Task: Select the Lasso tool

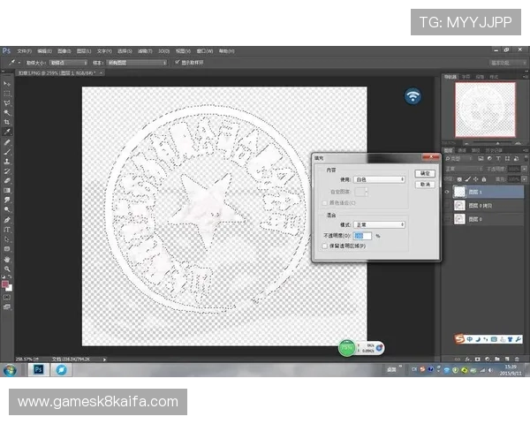Action: [7, 102]
